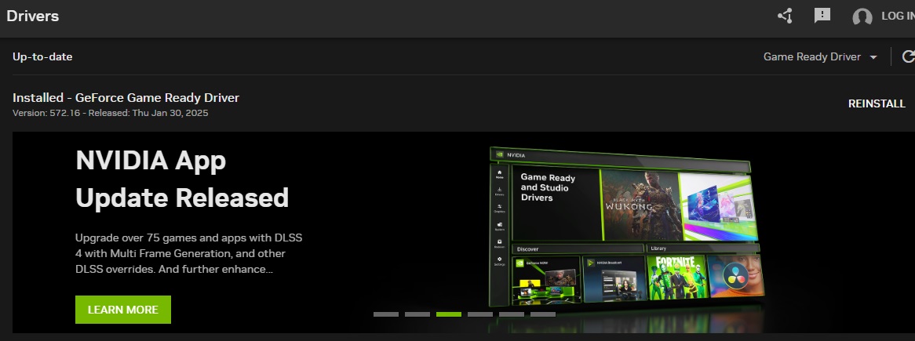Click the NVIDIA App banner image

pyautogui.click(x=625, y=227)
